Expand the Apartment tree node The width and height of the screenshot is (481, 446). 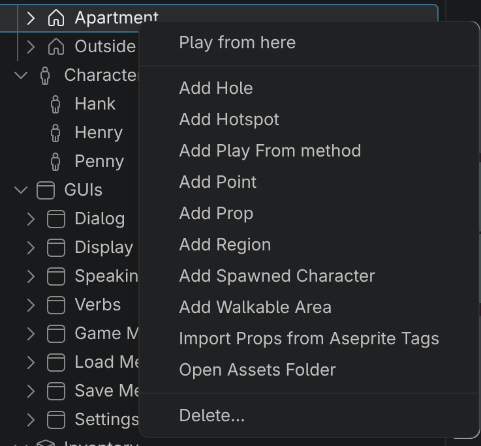tap(31, 18)
